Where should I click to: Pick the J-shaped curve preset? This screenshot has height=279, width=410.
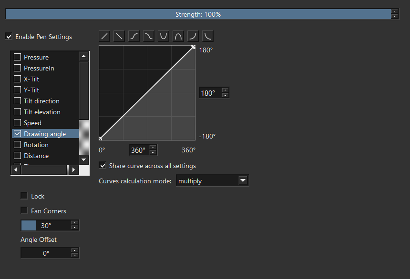[193, 36]
